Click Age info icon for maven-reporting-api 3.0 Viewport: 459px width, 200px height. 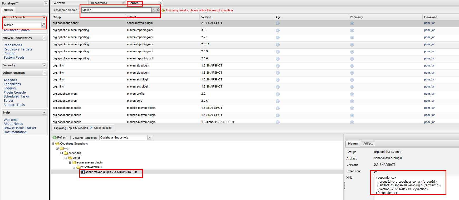click(277, 30)
